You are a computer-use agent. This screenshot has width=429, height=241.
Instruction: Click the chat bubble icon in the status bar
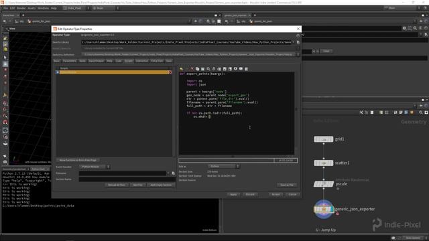[x=393, y=238]
